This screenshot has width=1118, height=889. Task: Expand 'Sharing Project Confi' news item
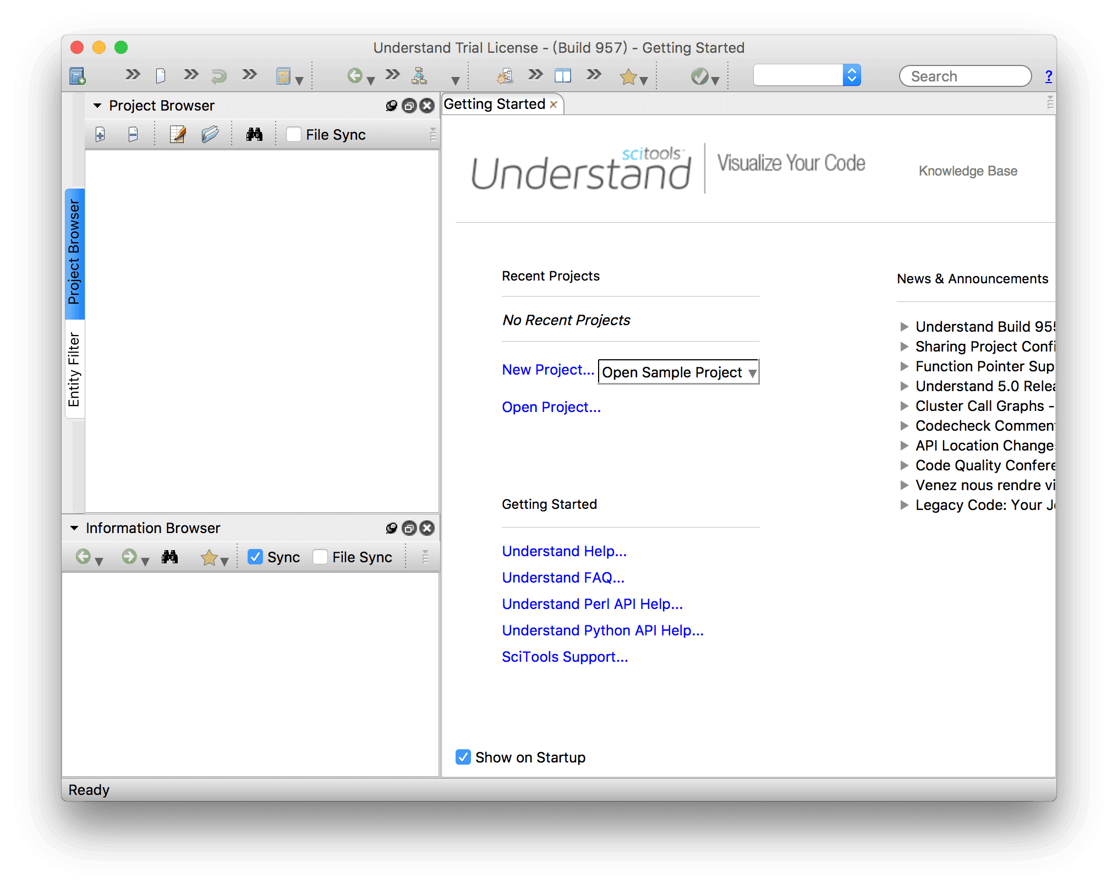pyautogui.click(x=904, y=347)
